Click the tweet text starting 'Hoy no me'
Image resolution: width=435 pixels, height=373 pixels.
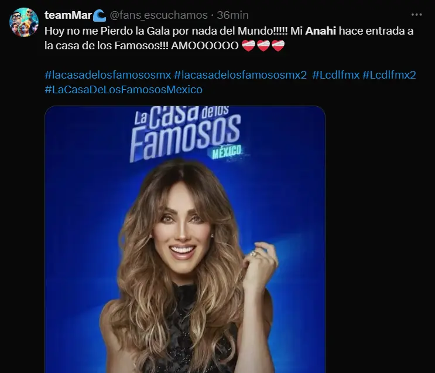click(229, 38)
